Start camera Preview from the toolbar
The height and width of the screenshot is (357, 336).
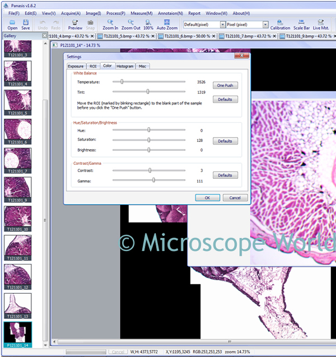(x=75, y=25)
